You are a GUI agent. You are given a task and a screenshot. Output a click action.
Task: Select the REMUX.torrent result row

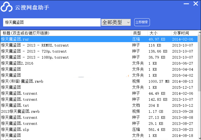(99, 45)
